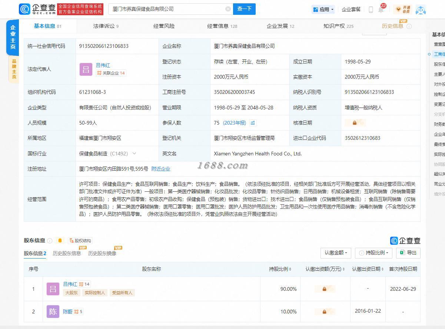Screen dimensions: 445x329
Task: Open the 企业套餐 link
Action: click(x=351, y=9)
